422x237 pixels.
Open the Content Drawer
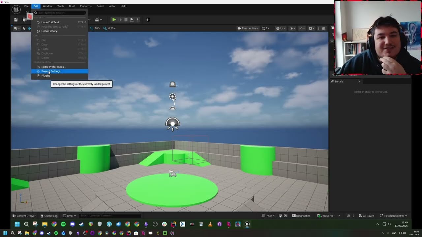click(x=24, y=216)
